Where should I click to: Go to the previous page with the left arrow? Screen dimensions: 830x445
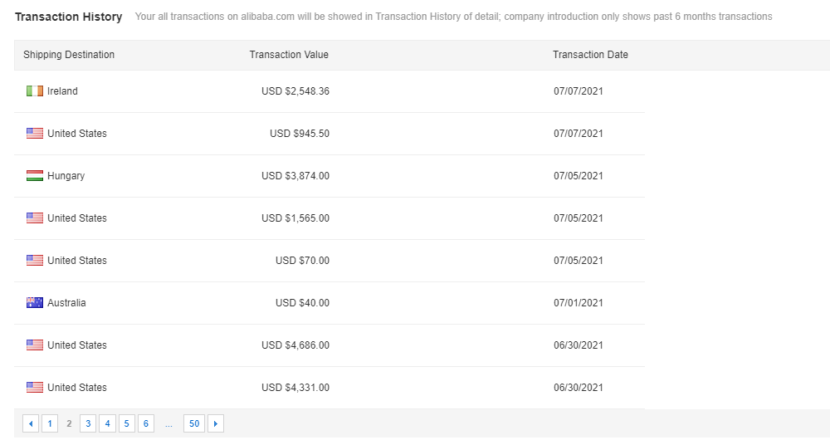(31, 424)
